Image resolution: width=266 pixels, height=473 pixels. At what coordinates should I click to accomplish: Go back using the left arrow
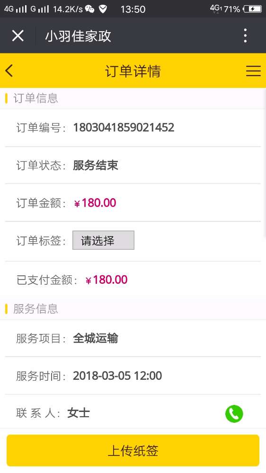9,71
